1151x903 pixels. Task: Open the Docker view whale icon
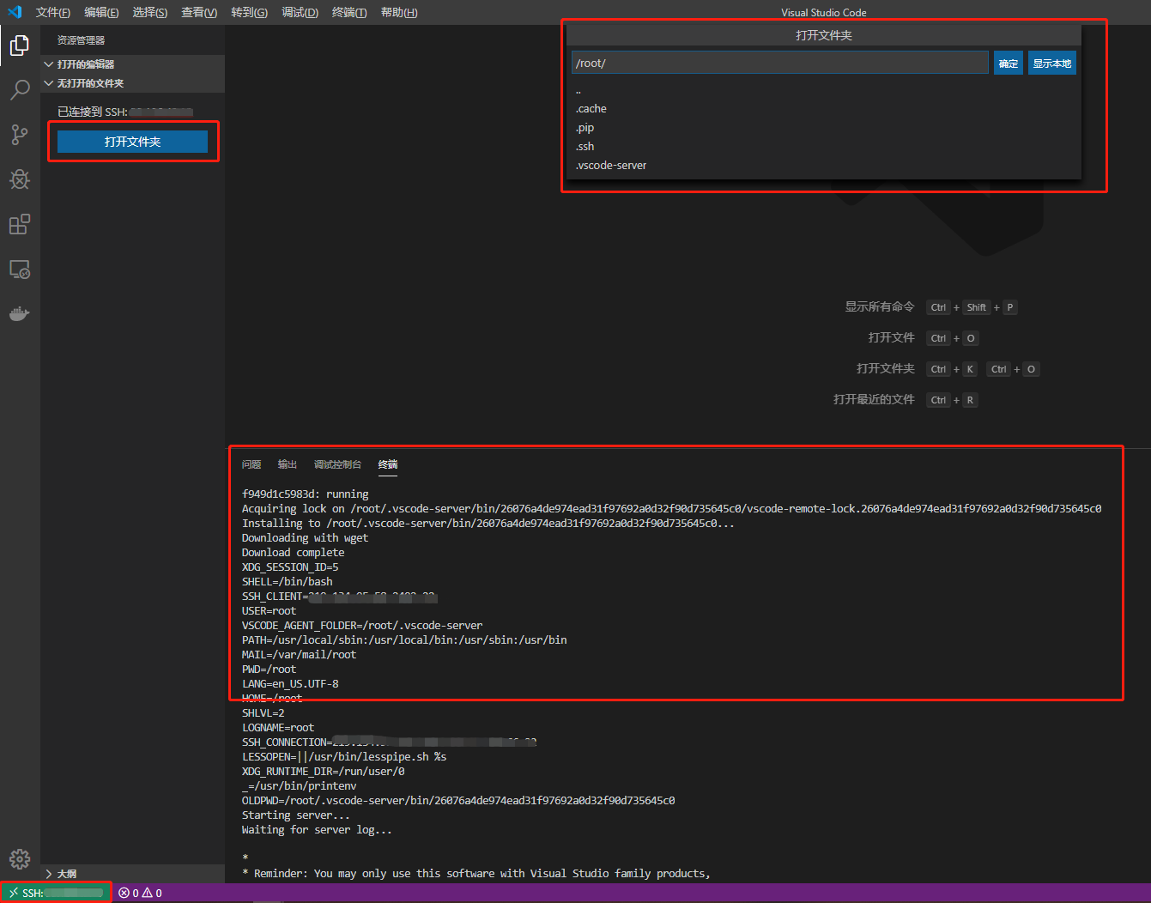pyautogui.click(x=20, y=313)
